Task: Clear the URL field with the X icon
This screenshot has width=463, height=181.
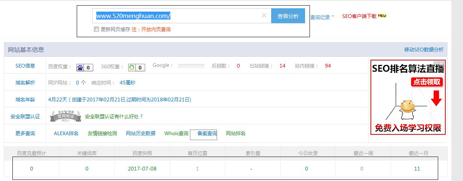Action: coord(264,16)
